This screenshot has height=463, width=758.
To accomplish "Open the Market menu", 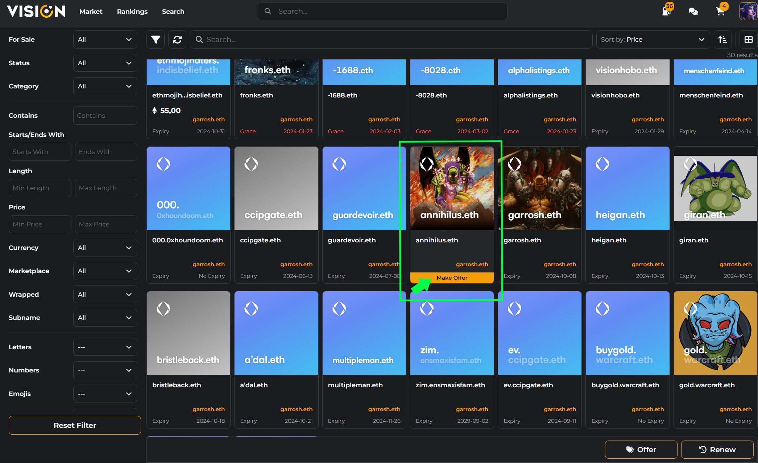I will tap(91, 12).
